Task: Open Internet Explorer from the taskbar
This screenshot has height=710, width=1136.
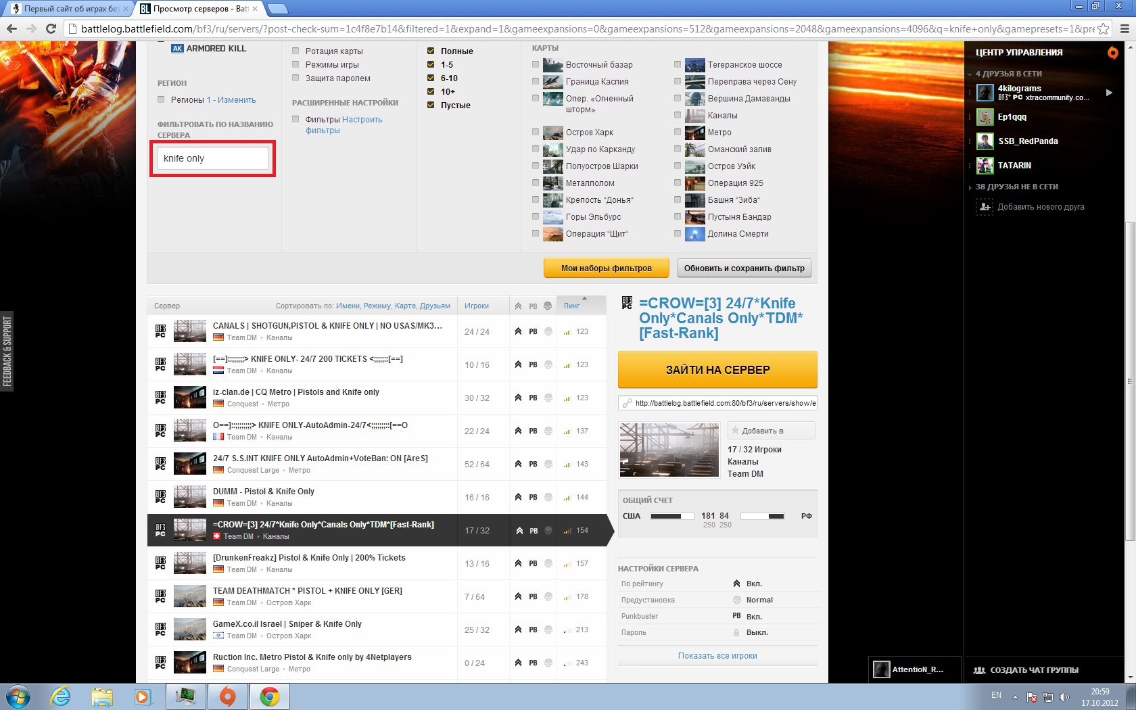Action: tap(61, 696)
